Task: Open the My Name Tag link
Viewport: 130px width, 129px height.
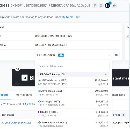Action: pos(71,17)
